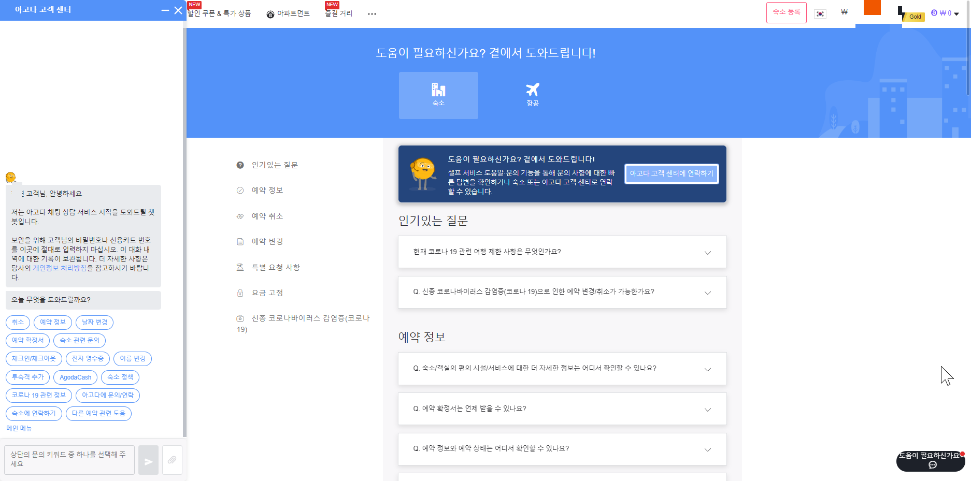The height and width of the screenshot is (481, 971).
Task: Open the 개인정보 처리방침 link
Action: 60,268
